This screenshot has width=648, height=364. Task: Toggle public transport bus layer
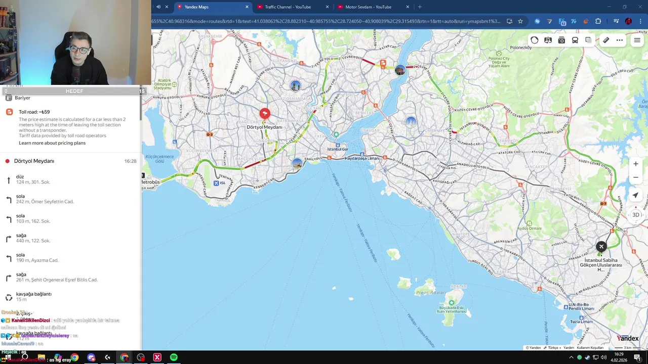(x=575, y=40)
